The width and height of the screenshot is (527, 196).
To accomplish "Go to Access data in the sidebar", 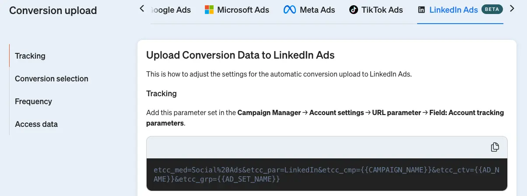I will [36, 124].
